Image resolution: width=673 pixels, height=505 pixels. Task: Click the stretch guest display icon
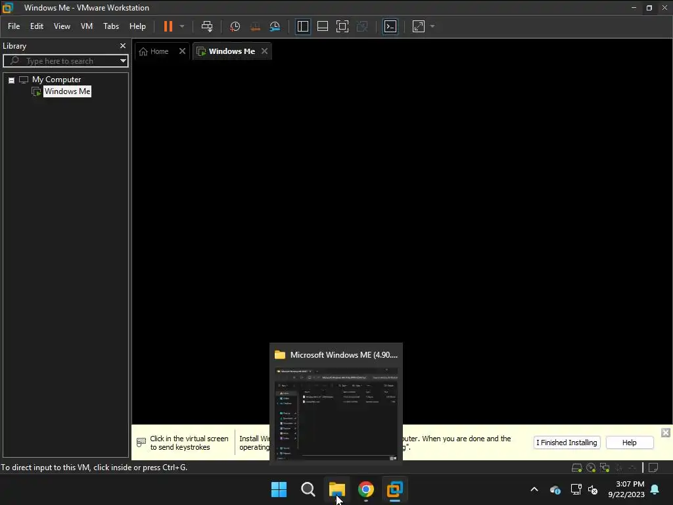419,26
